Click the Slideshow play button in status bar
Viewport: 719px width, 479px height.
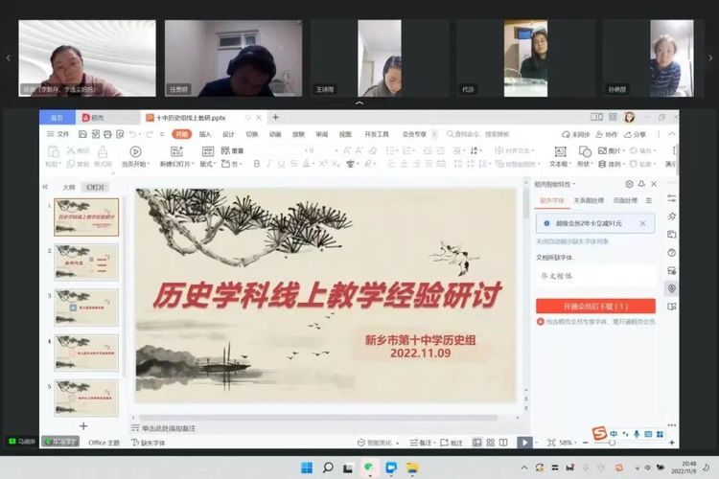[x=524, y=443]
